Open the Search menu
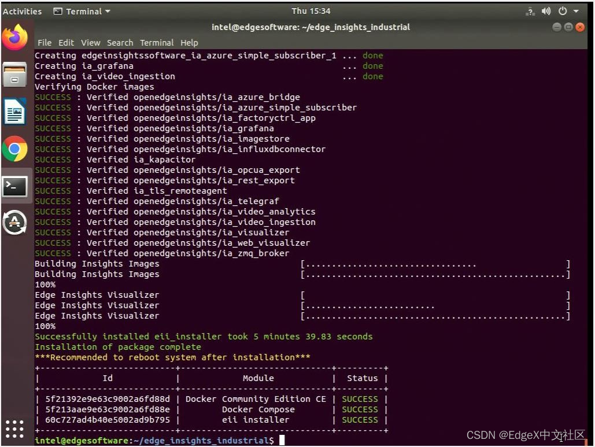 pos(120,42)
